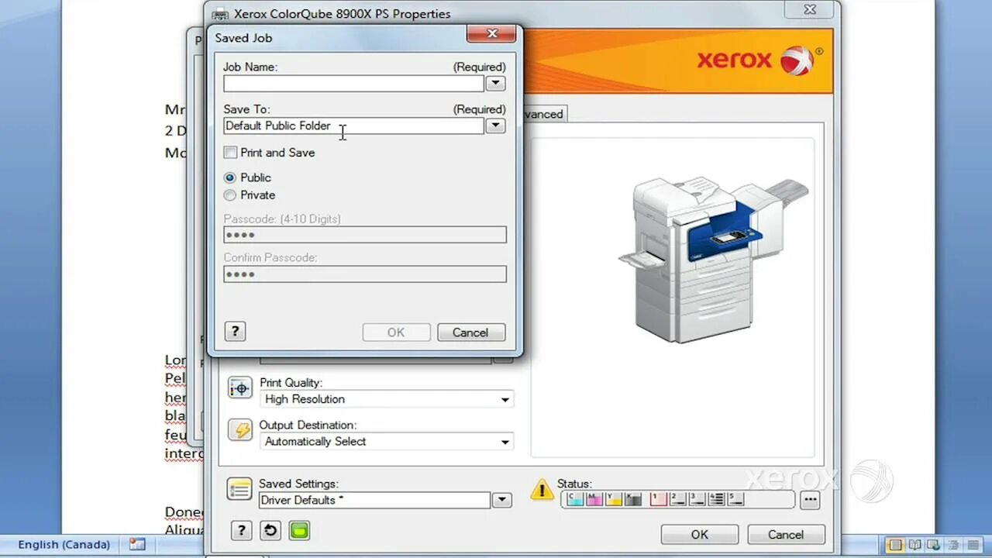Image resolution: width=992 pixels, height=558 pixels.
Task: Click the yellow status warning triangle
Action: [542, 489]
